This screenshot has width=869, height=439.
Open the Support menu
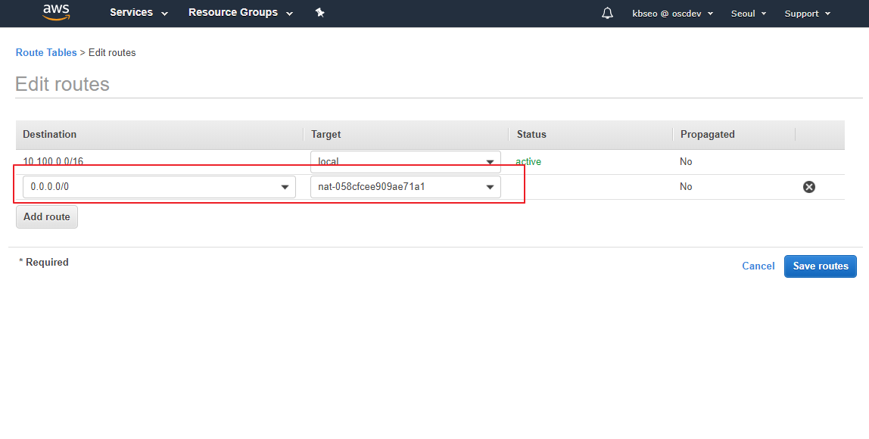pos(808,14)
